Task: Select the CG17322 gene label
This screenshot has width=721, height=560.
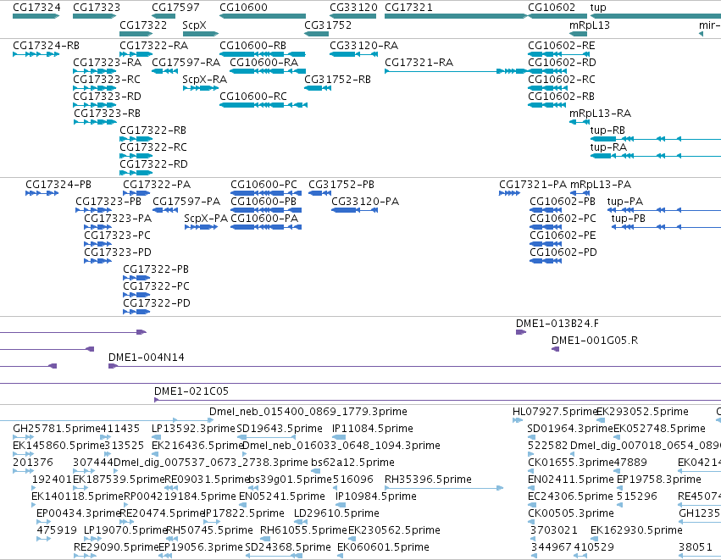Action: [143, 25]
